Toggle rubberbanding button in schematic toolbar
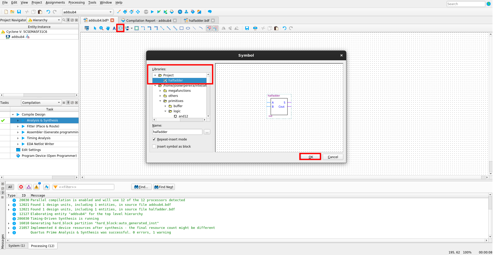 pos(209,28)
